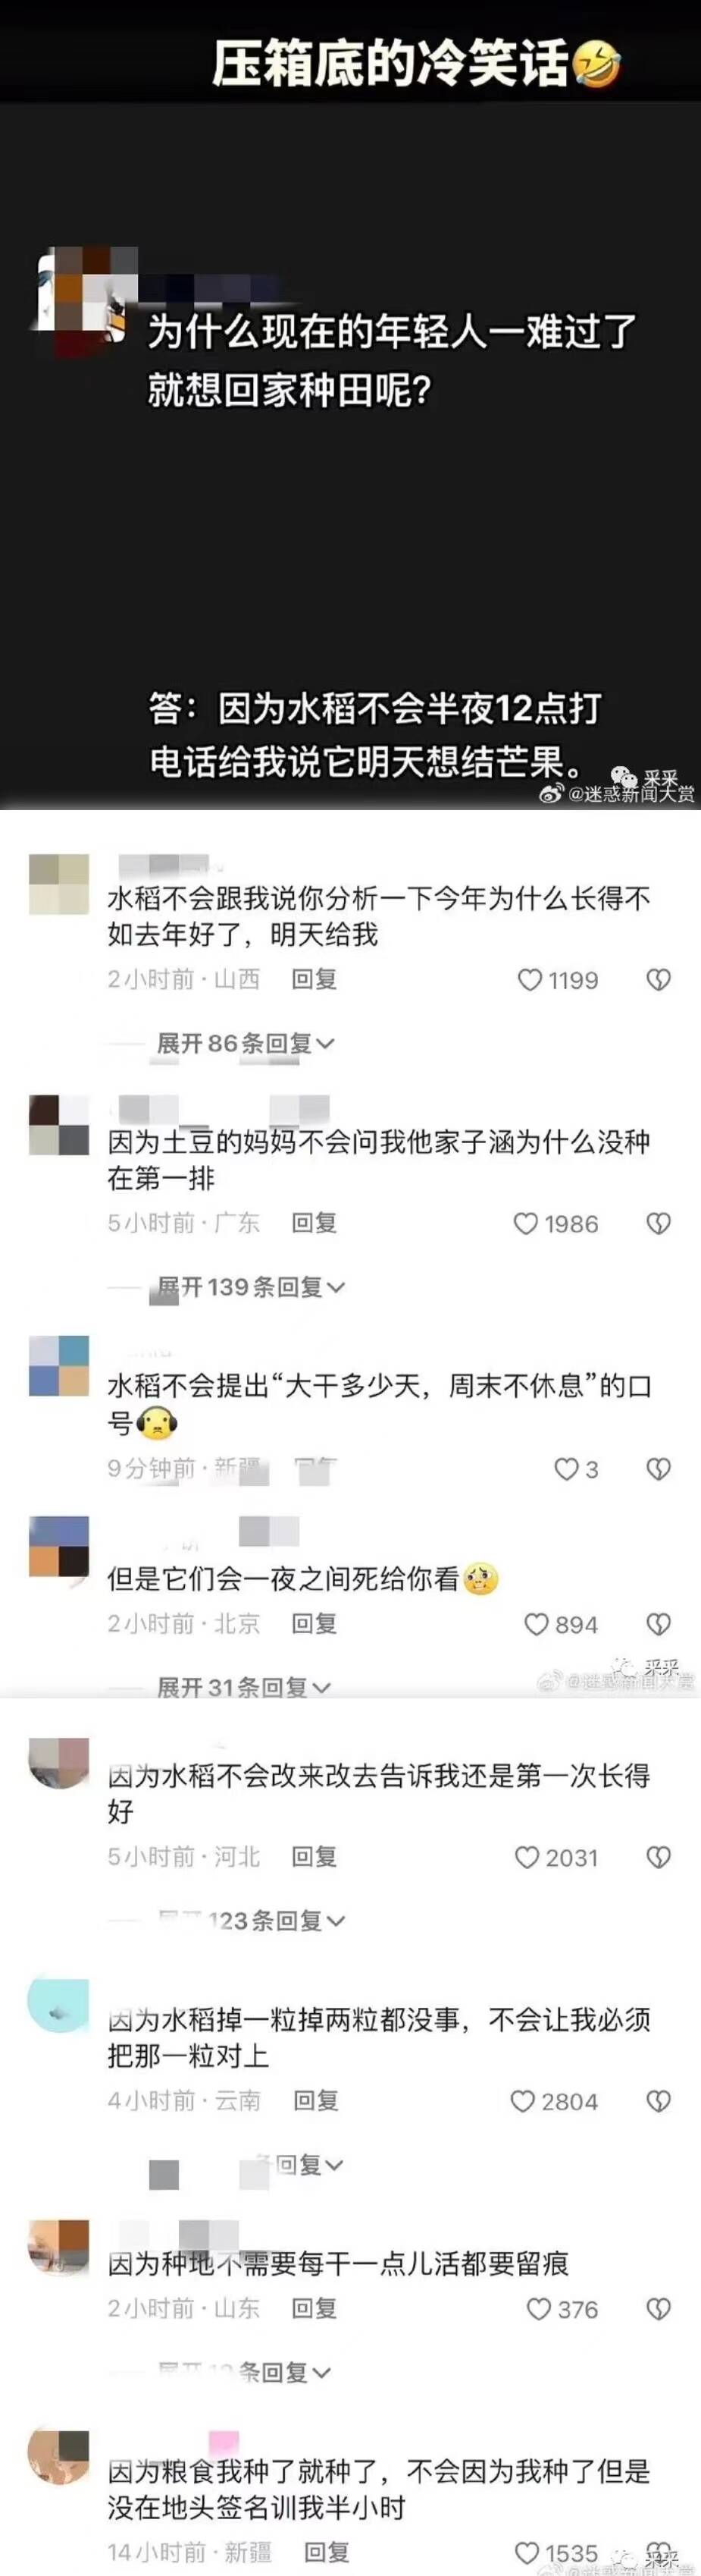The image size is (701, 2576).
Task: Reply to the Shandong comment
Action: 314,2308
